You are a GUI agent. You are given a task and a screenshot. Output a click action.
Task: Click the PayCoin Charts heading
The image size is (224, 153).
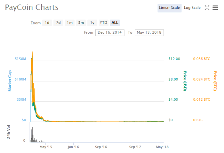pyautogui.click(x=32, y=7)
